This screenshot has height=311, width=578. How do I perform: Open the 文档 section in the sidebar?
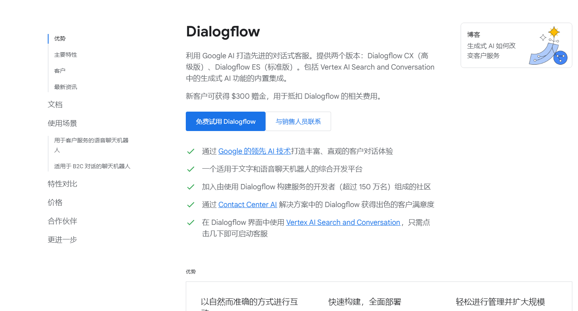pos(55,104)
